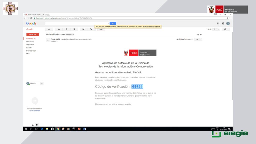Click the REDACTAR compose button
Viewport: 256px width, 144px height.
point(33,34)
